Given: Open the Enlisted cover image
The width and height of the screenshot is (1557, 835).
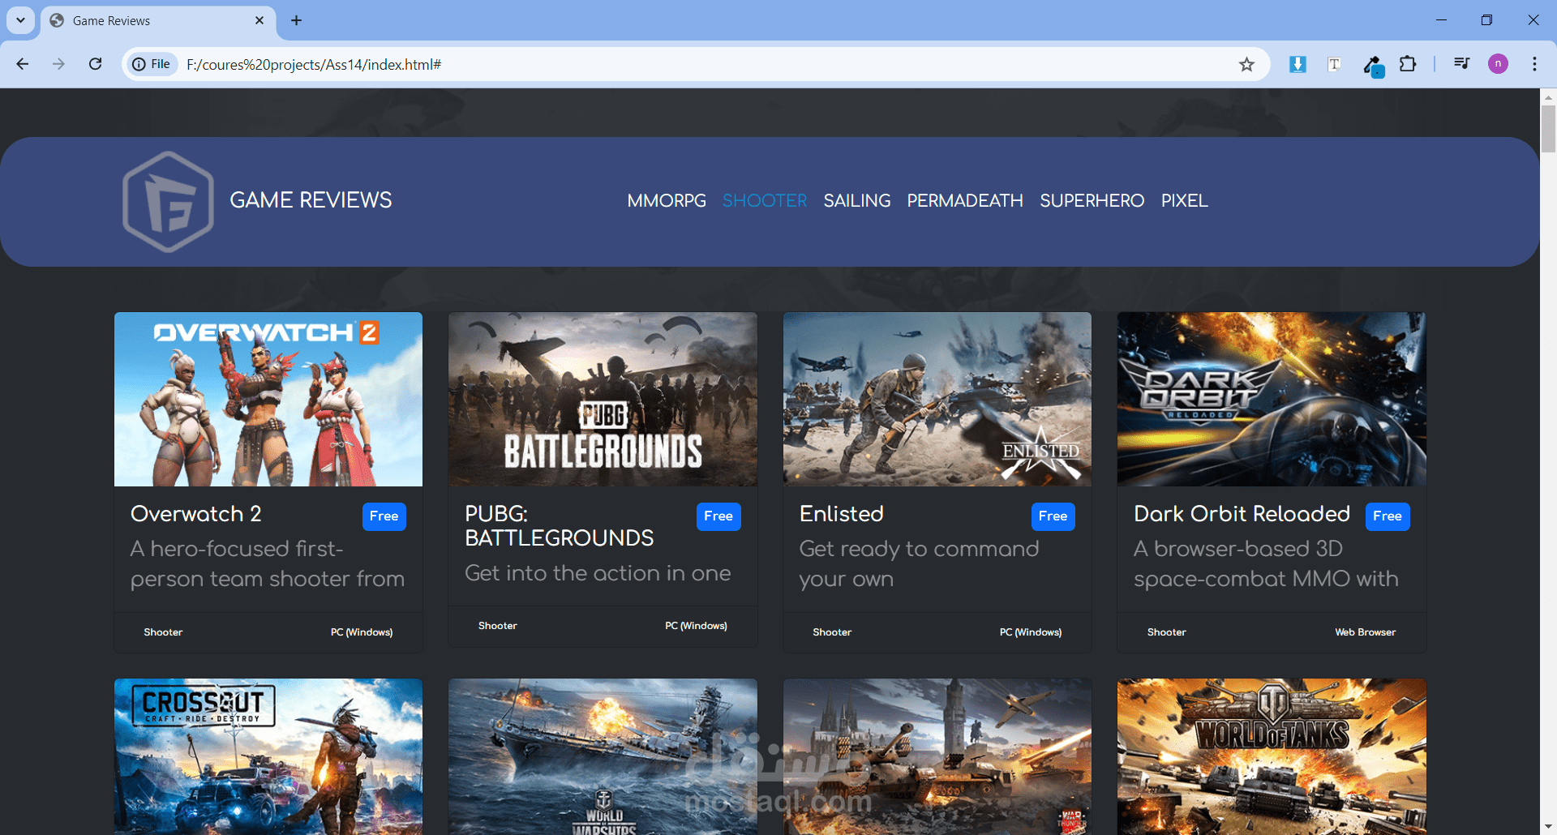Looking at the screenshot, I should click(937, 400).
